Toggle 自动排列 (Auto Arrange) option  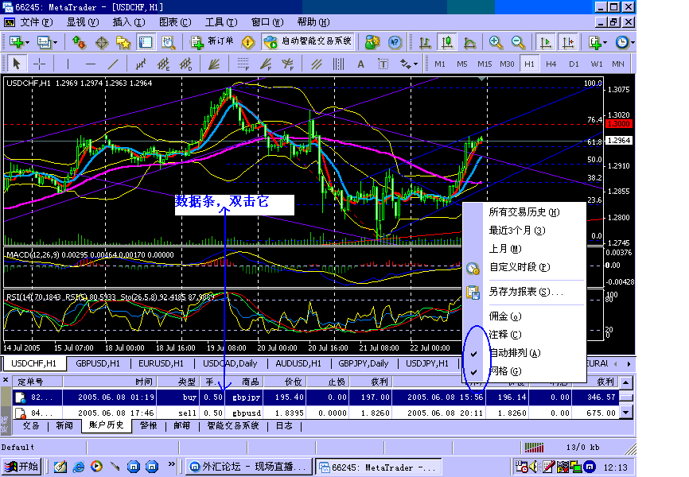click(514, 353)
